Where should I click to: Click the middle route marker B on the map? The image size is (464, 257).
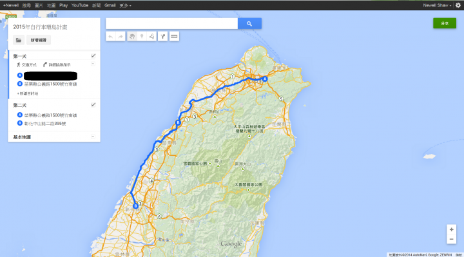178,123
